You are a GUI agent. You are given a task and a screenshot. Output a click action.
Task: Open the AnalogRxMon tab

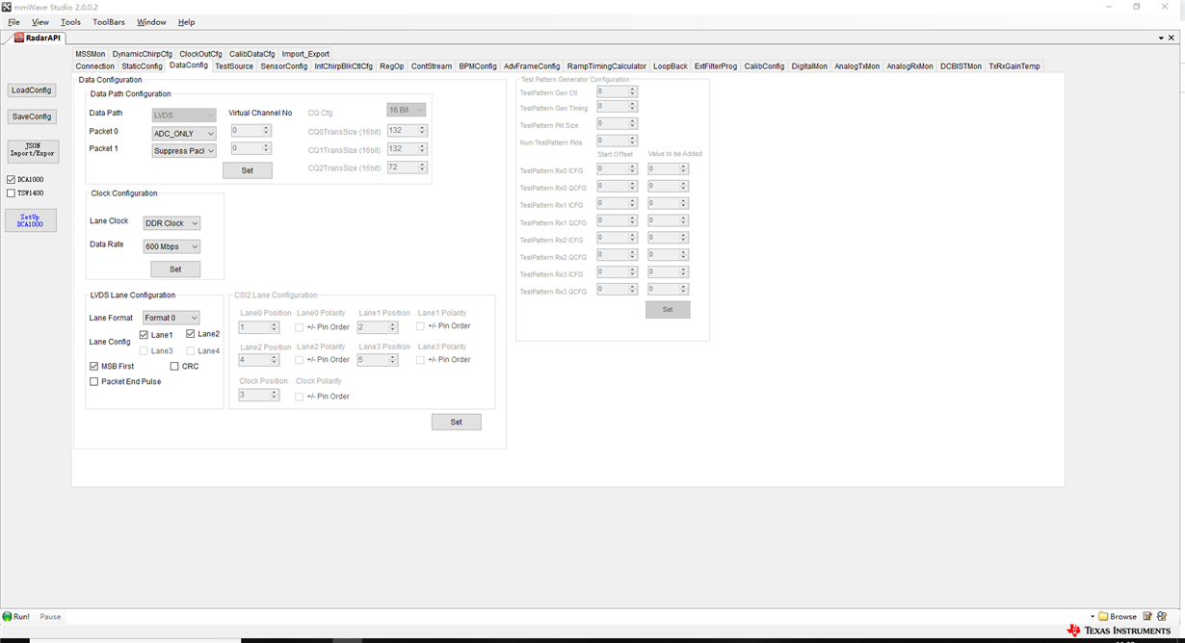coord(910,66)
